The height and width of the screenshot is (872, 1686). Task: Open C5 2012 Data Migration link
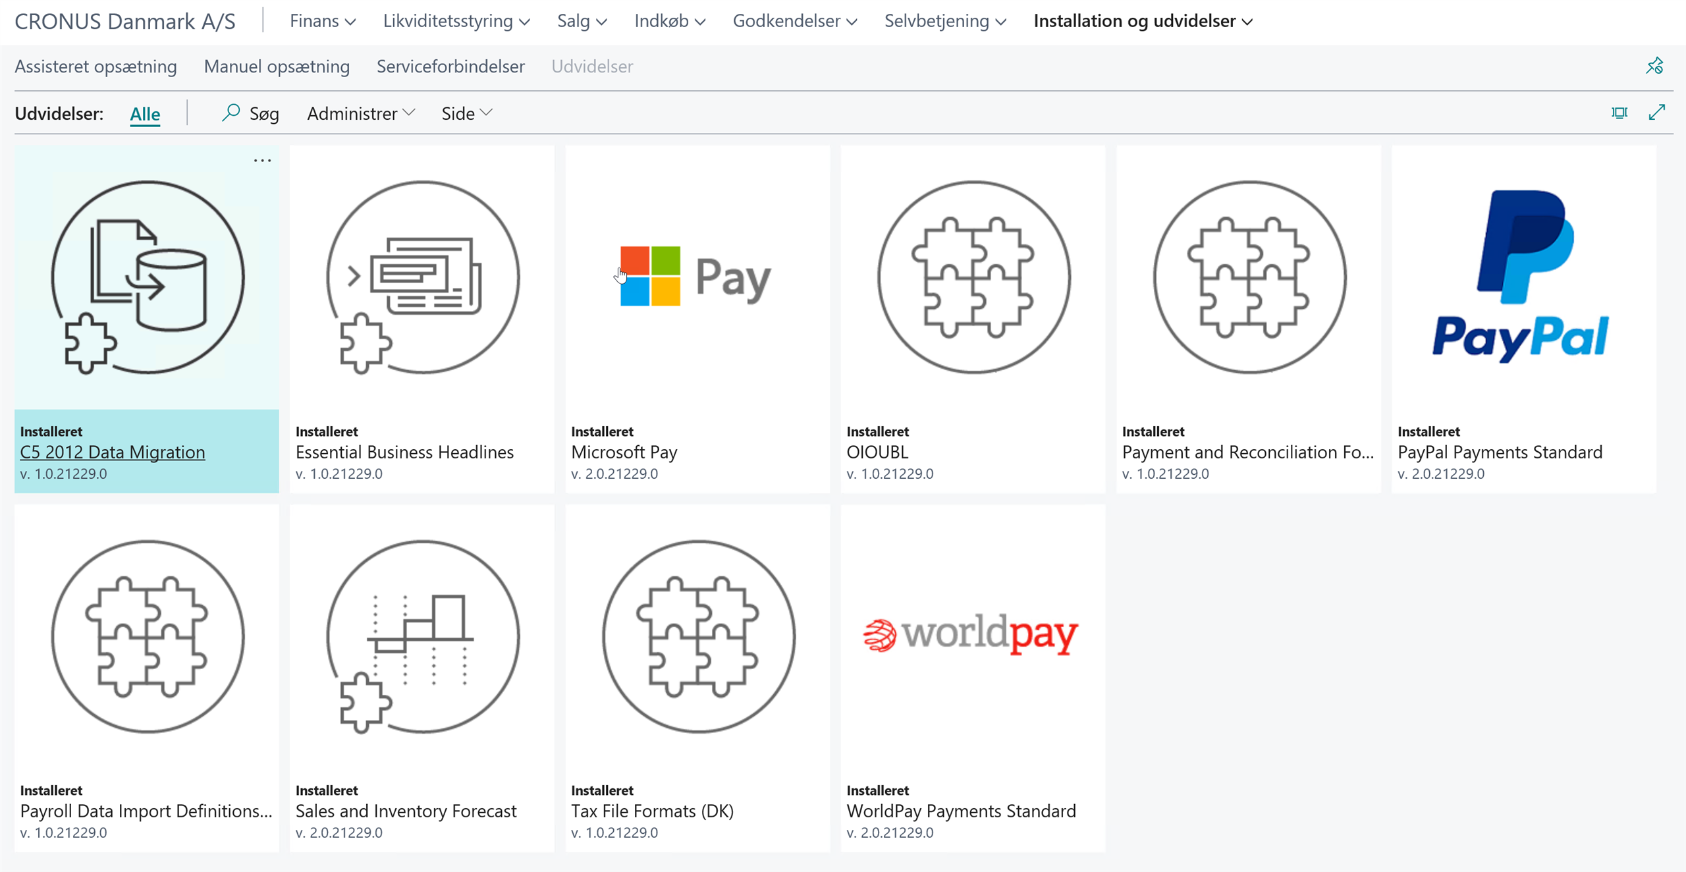(113, 452)
